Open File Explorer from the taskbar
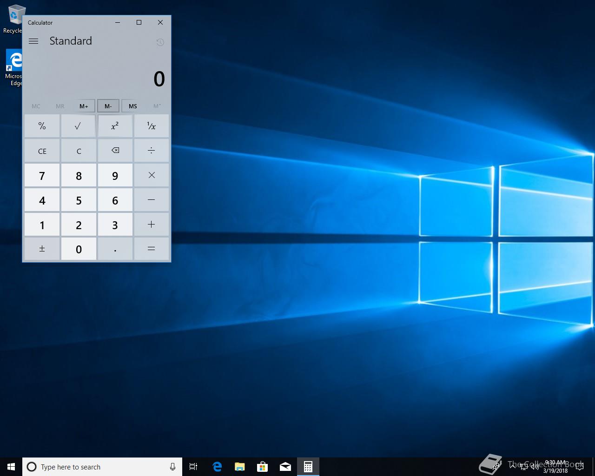Screen dimensions: 595x476 click(239, 467)
